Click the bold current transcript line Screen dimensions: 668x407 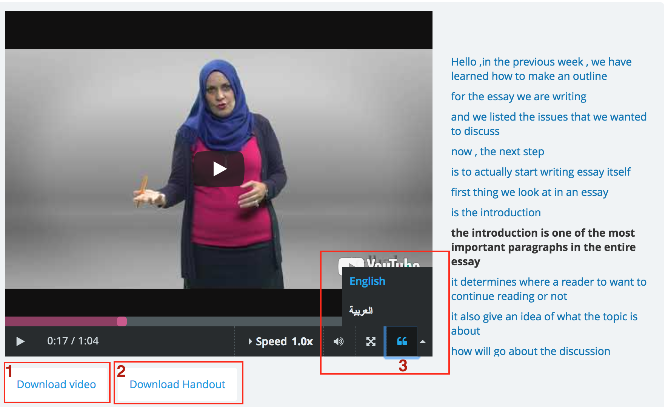(543, 247)
